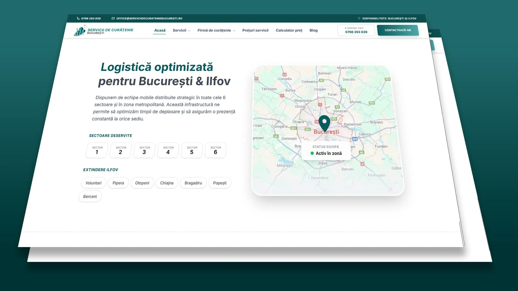
Task: Expand the Firmă de curățenie chevron
Action: pos(234,31)
